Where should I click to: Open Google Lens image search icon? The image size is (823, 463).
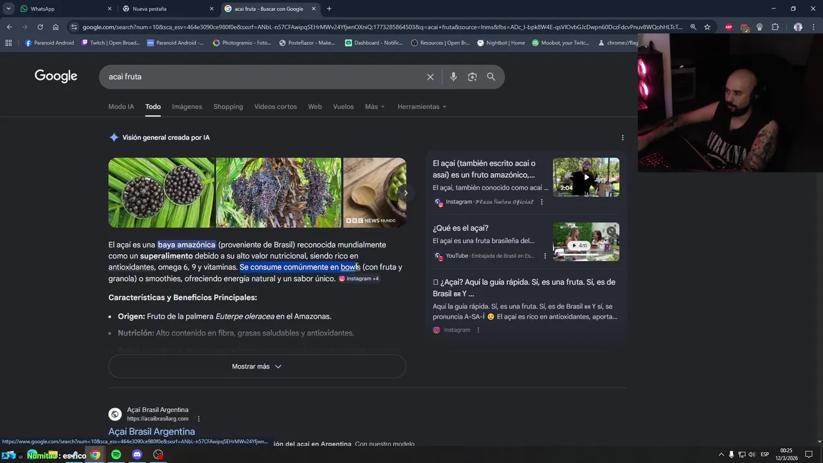472,77
